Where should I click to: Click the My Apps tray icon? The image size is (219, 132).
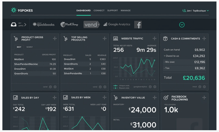tap(14, 25)
